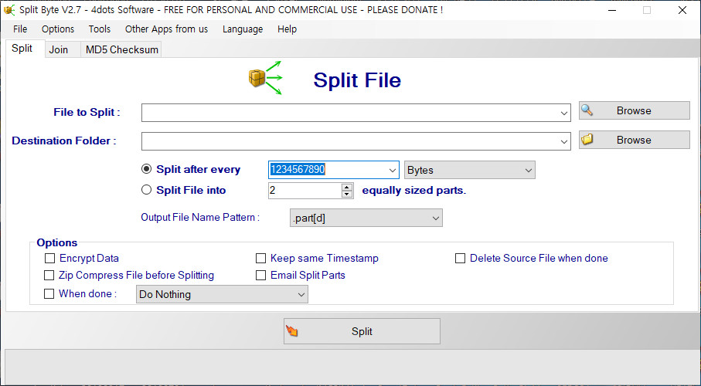This screenshot has height=386, width=701.
Task: Close the Split Byte window
Action: pos(682,10)
